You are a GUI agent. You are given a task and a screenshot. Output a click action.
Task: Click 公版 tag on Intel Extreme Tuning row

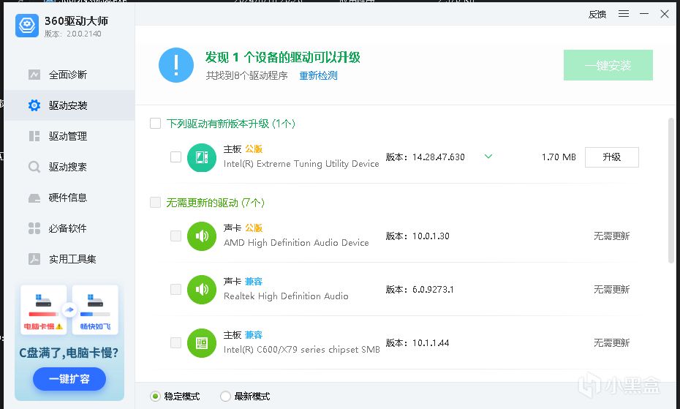pyautogui.click(x=254, y=149)
